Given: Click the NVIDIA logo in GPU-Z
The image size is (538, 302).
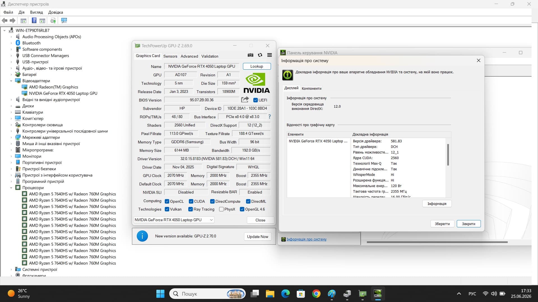Looking at the screenshot, I should click(256, 83).
